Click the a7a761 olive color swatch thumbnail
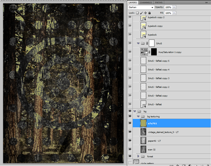Screen dimensions: 211x166 (x=143, y=123)
